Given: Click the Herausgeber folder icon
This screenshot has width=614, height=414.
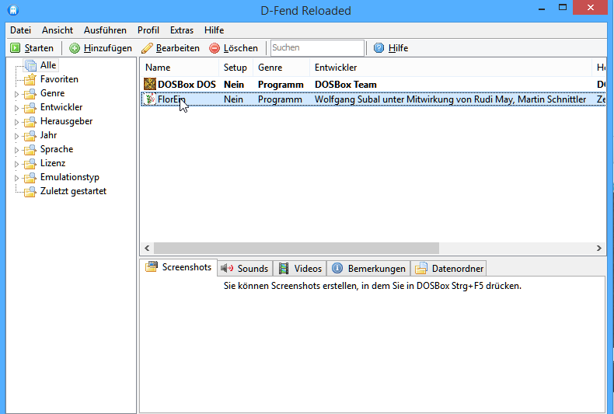Looking at the screenshot, I should pyautogui.click(x=30, y=122).
